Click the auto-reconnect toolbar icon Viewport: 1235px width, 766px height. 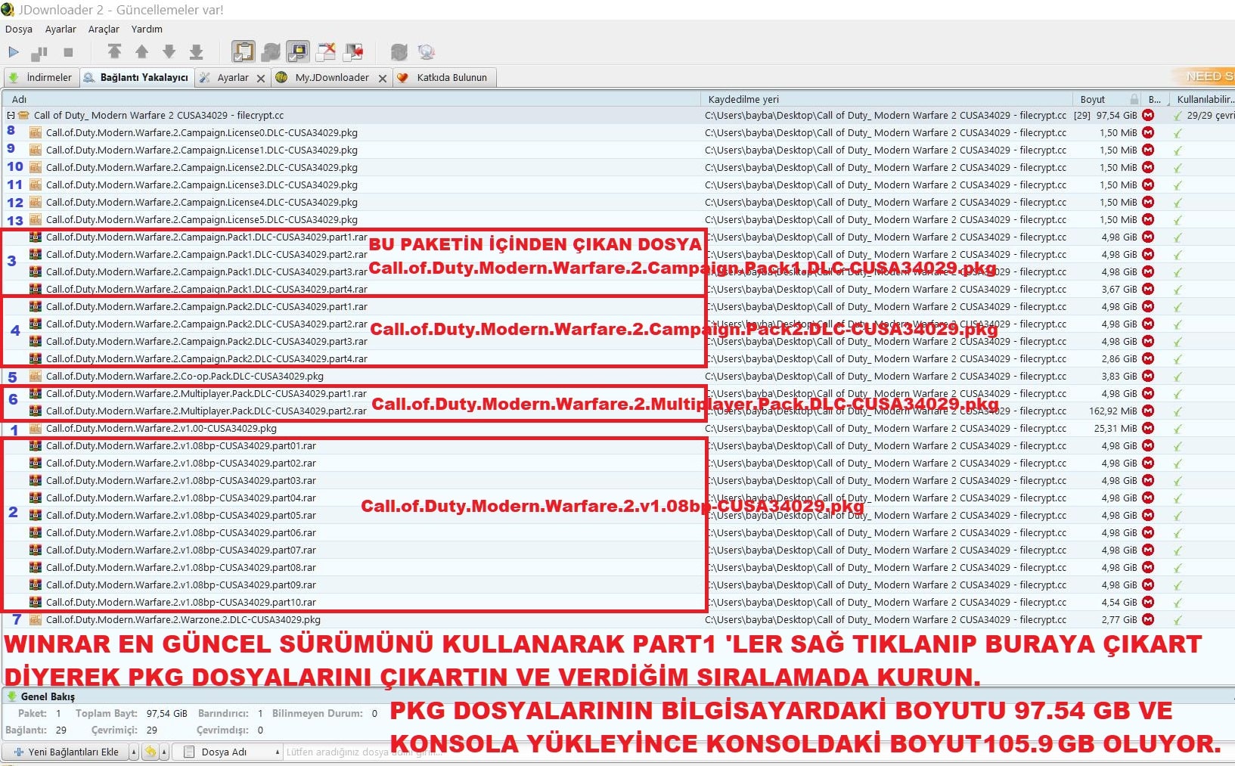271,51
